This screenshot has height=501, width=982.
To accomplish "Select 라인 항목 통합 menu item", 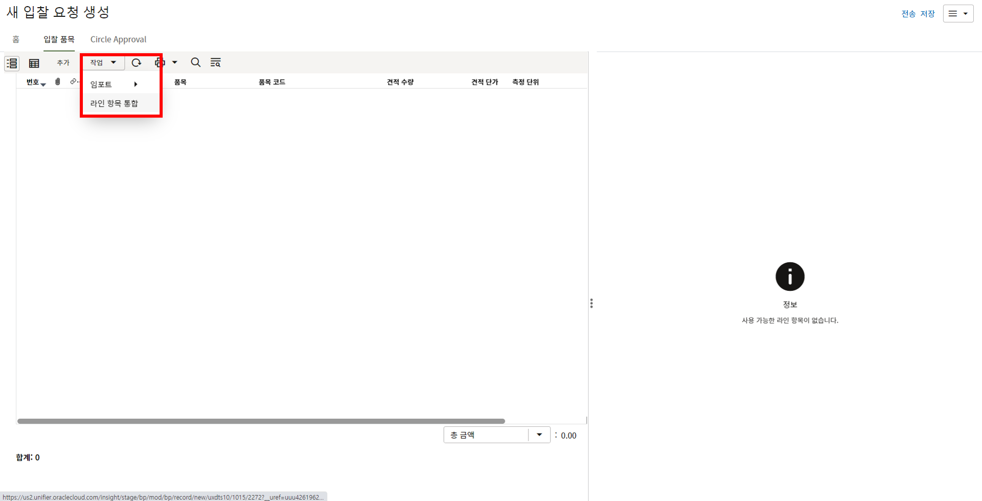I will click(x=114, y=103).
